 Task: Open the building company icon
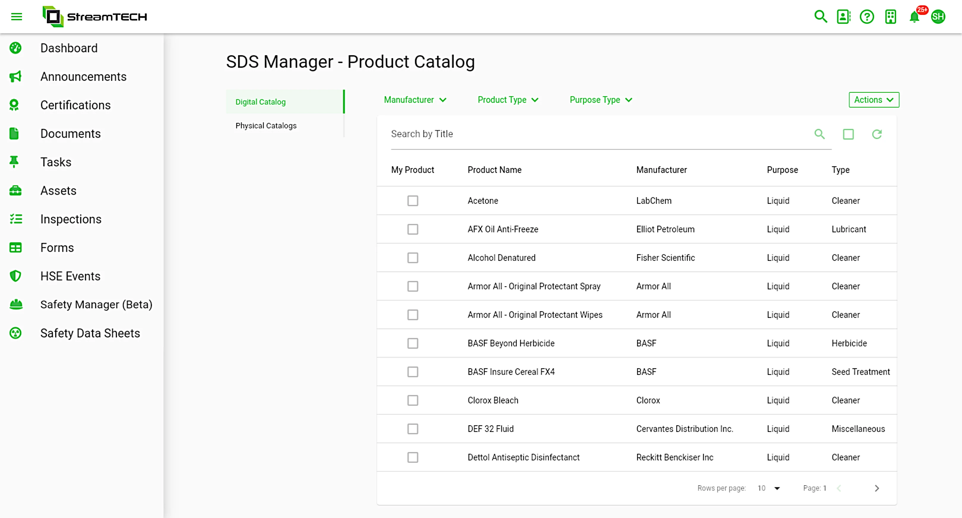(x=891, y=16)
